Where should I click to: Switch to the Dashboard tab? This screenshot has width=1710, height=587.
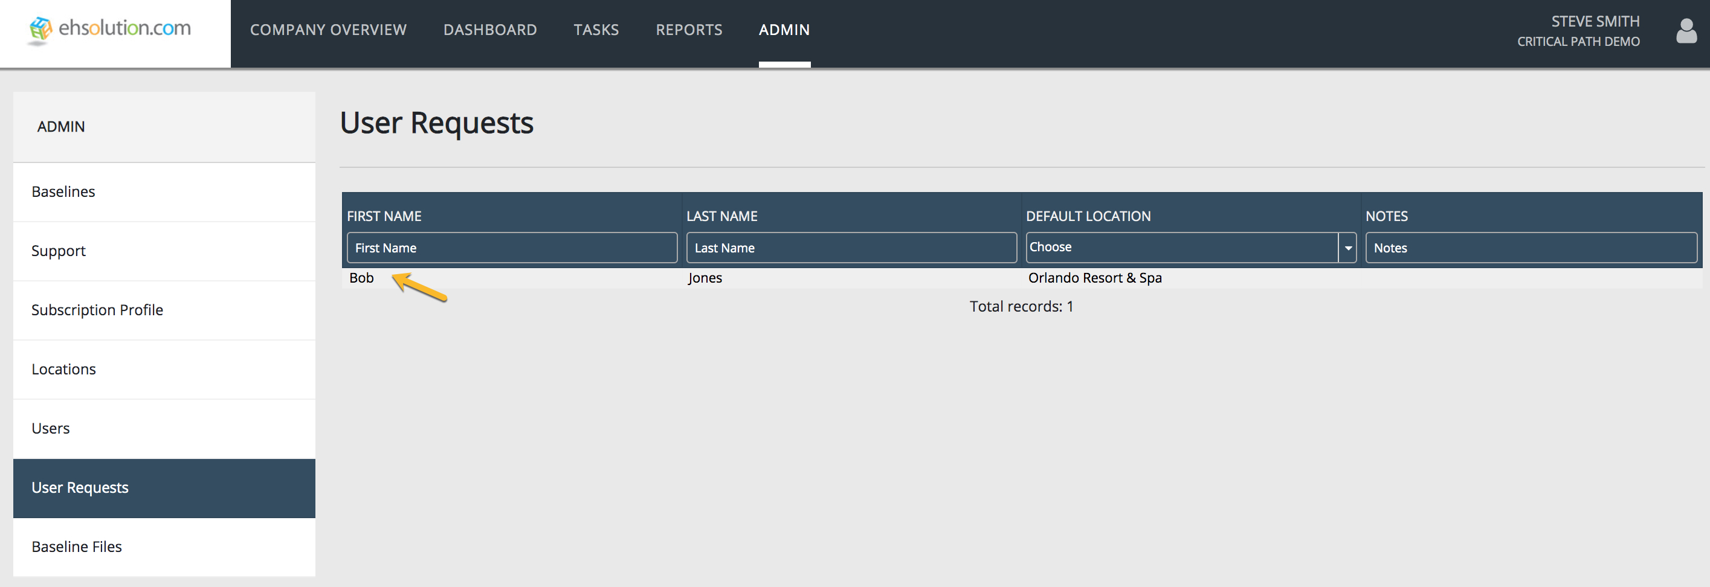coord(490,30)
